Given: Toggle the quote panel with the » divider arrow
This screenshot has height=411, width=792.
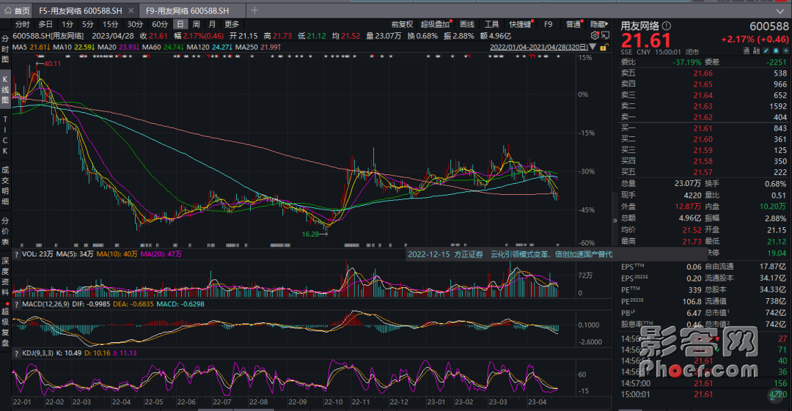Looking at the screenshot, I should (x=615, y=220).
